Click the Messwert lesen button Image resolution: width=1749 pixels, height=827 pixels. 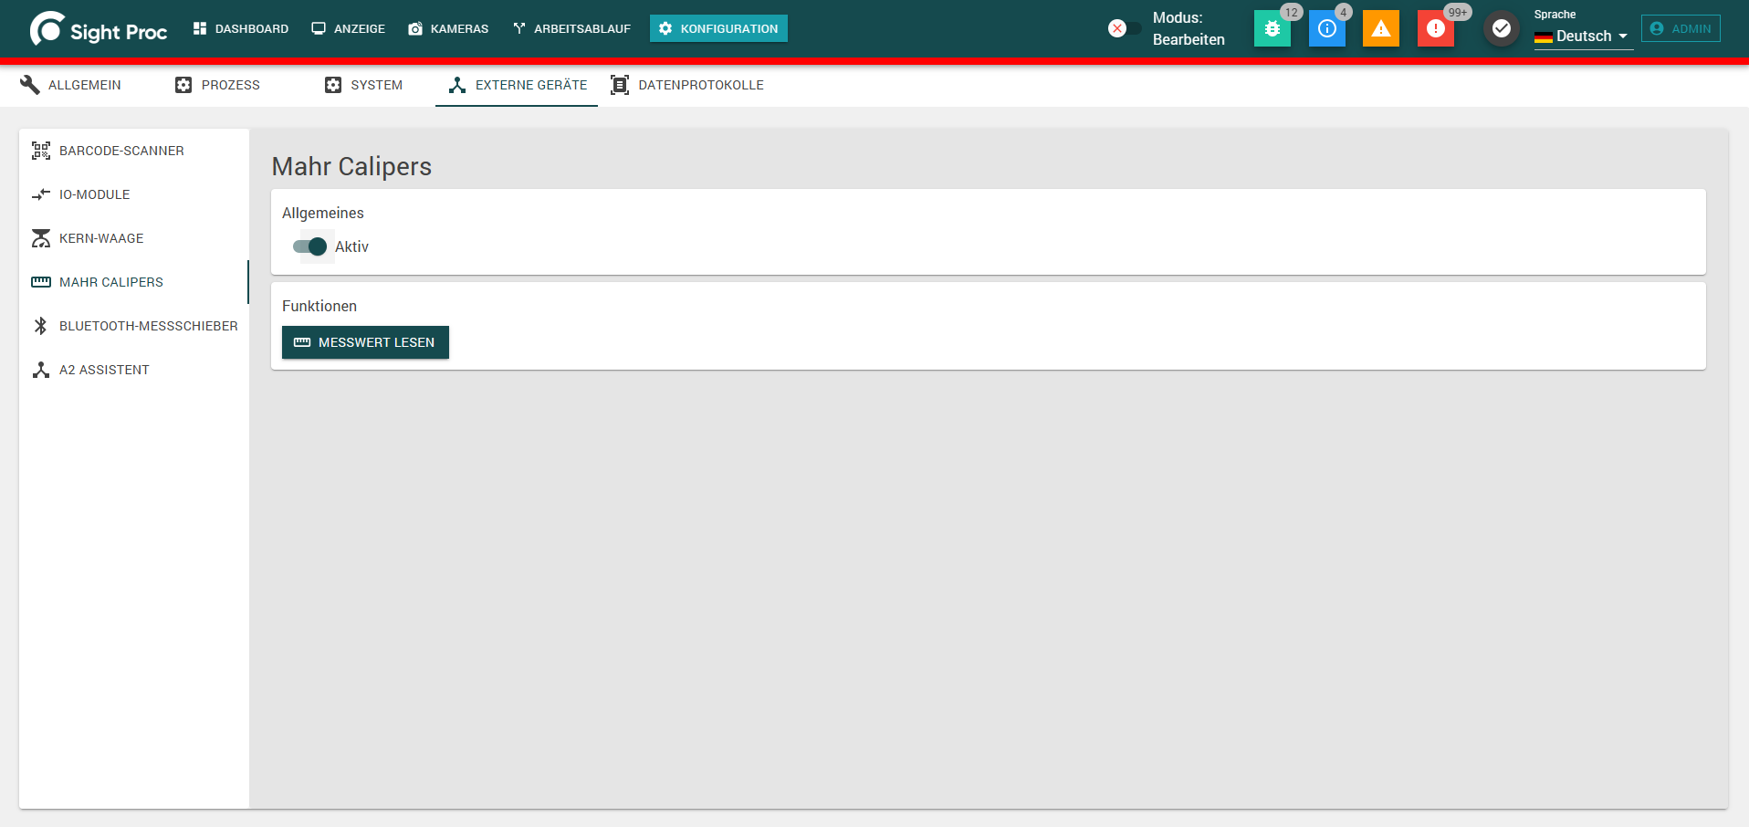coord(365,342)
